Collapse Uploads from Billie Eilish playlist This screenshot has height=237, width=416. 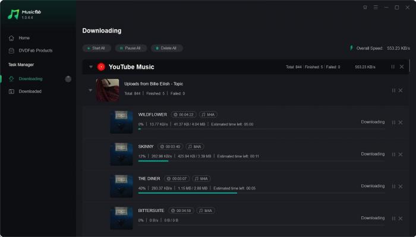[x=90, y=90]
